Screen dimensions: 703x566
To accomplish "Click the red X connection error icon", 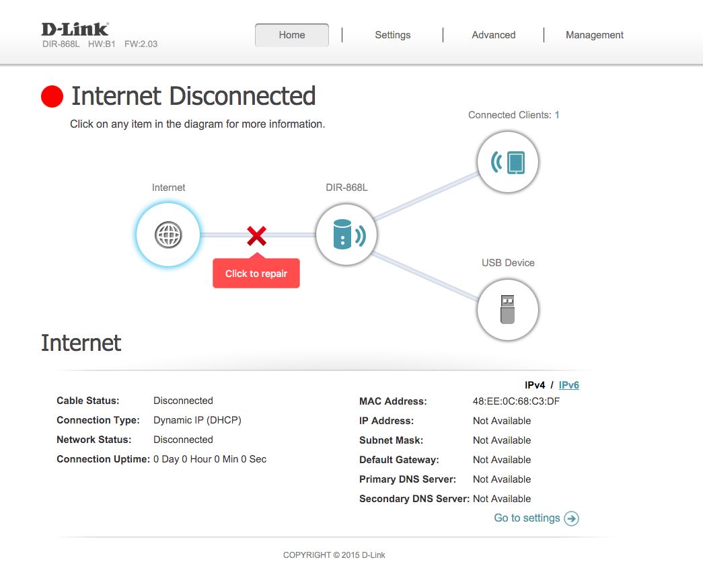I will pos(257,236).
